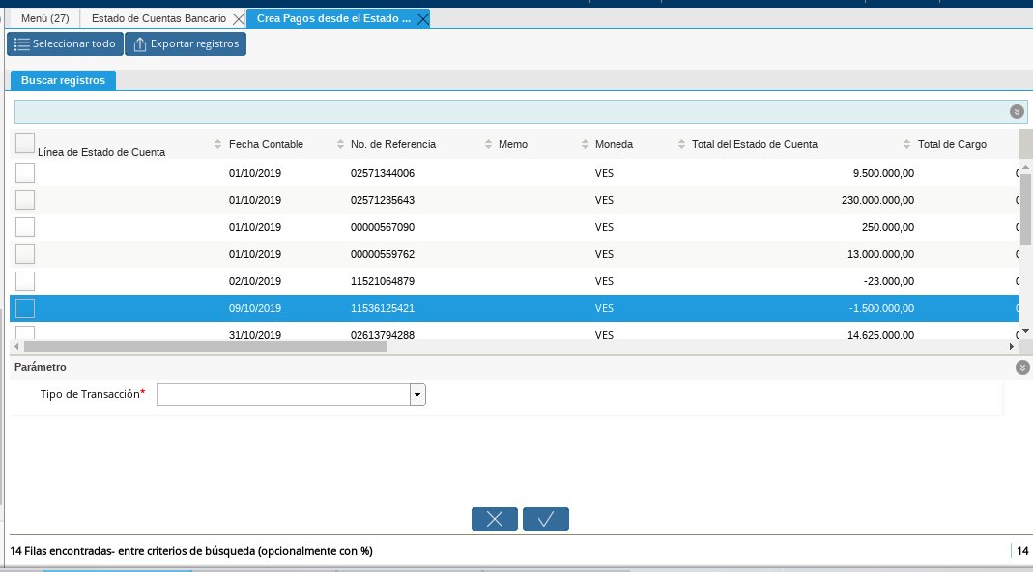Click the Exportar registros export icon
This screenshot has width=1033, height=572.
[x=140, y=44]
